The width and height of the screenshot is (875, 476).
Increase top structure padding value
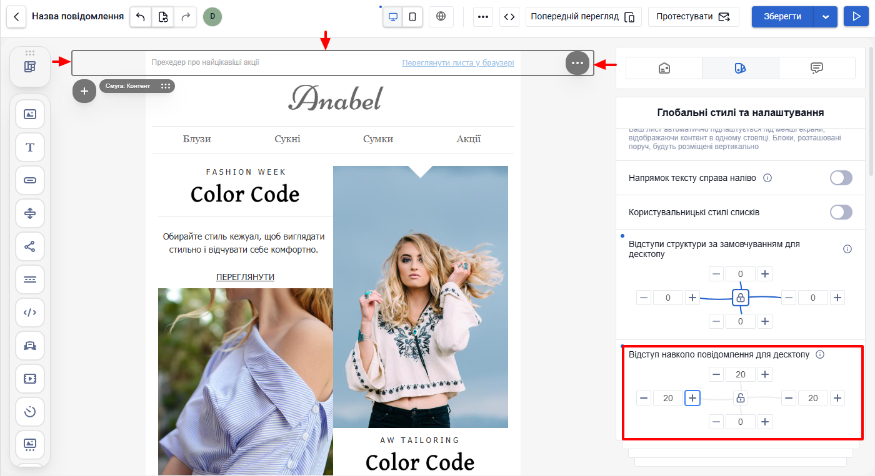tap(765, 274)
